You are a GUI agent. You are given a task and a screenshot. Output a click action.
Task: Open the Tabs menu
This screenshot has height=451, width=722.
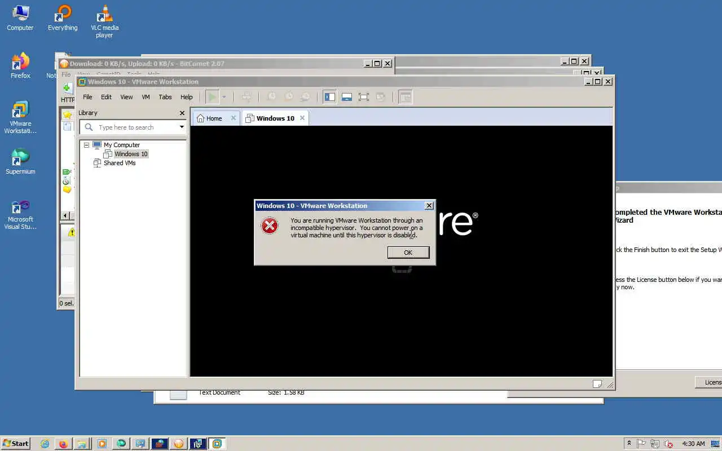165,97
